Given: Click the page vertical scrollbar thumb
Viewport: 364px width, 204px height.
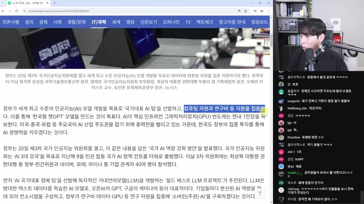Looking at the screenshot, I should pos(271,40).
